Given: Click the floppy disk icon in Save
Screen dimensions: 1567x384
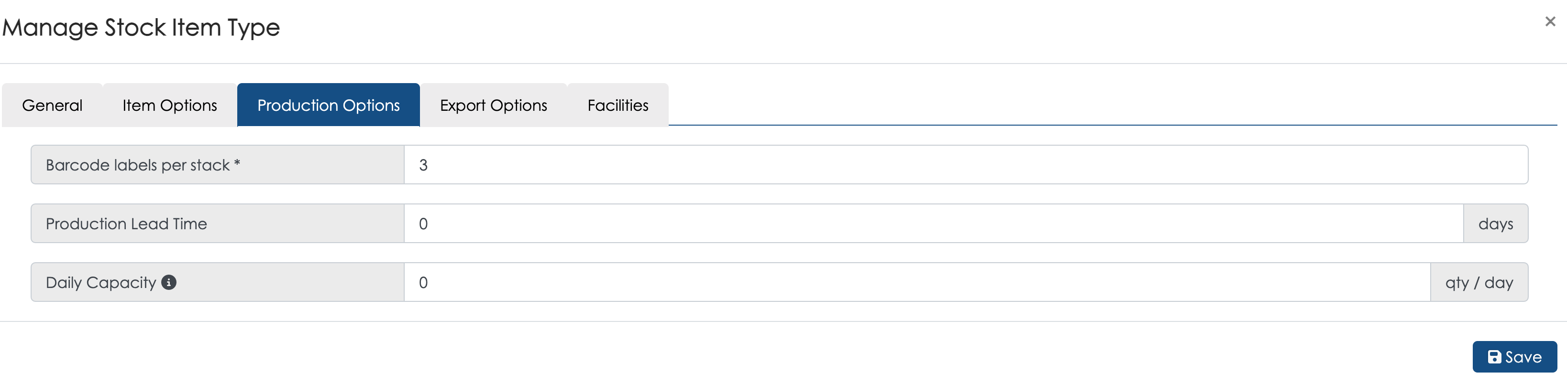Looking at the screenshot, I should point(1494,357).
